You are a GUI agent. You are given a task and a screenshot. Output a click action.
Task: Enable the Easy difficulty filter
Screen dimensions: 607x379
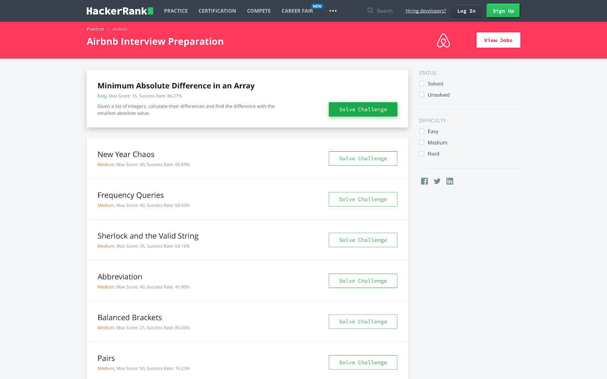(x=421, y=131)
